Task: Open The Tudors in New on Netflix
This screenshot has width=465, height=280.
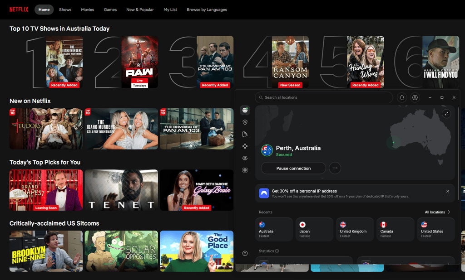Action: pos(46,129)
